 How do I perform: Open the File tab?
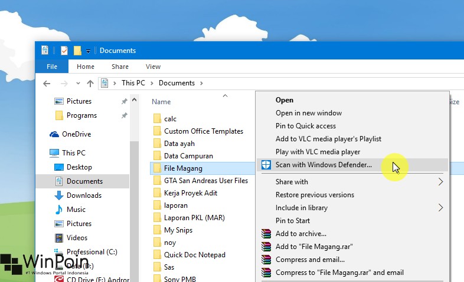point(52,67)
